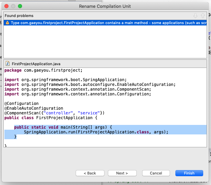
Task: Click public class FirstProjectApplication declaration
Action: (x=51, y=118)
